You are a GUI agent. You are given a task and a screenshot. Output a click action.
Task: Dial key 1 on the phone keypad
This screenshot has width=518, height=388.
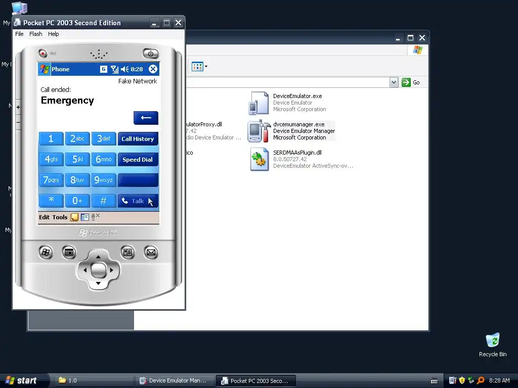(x=51, y=138)
